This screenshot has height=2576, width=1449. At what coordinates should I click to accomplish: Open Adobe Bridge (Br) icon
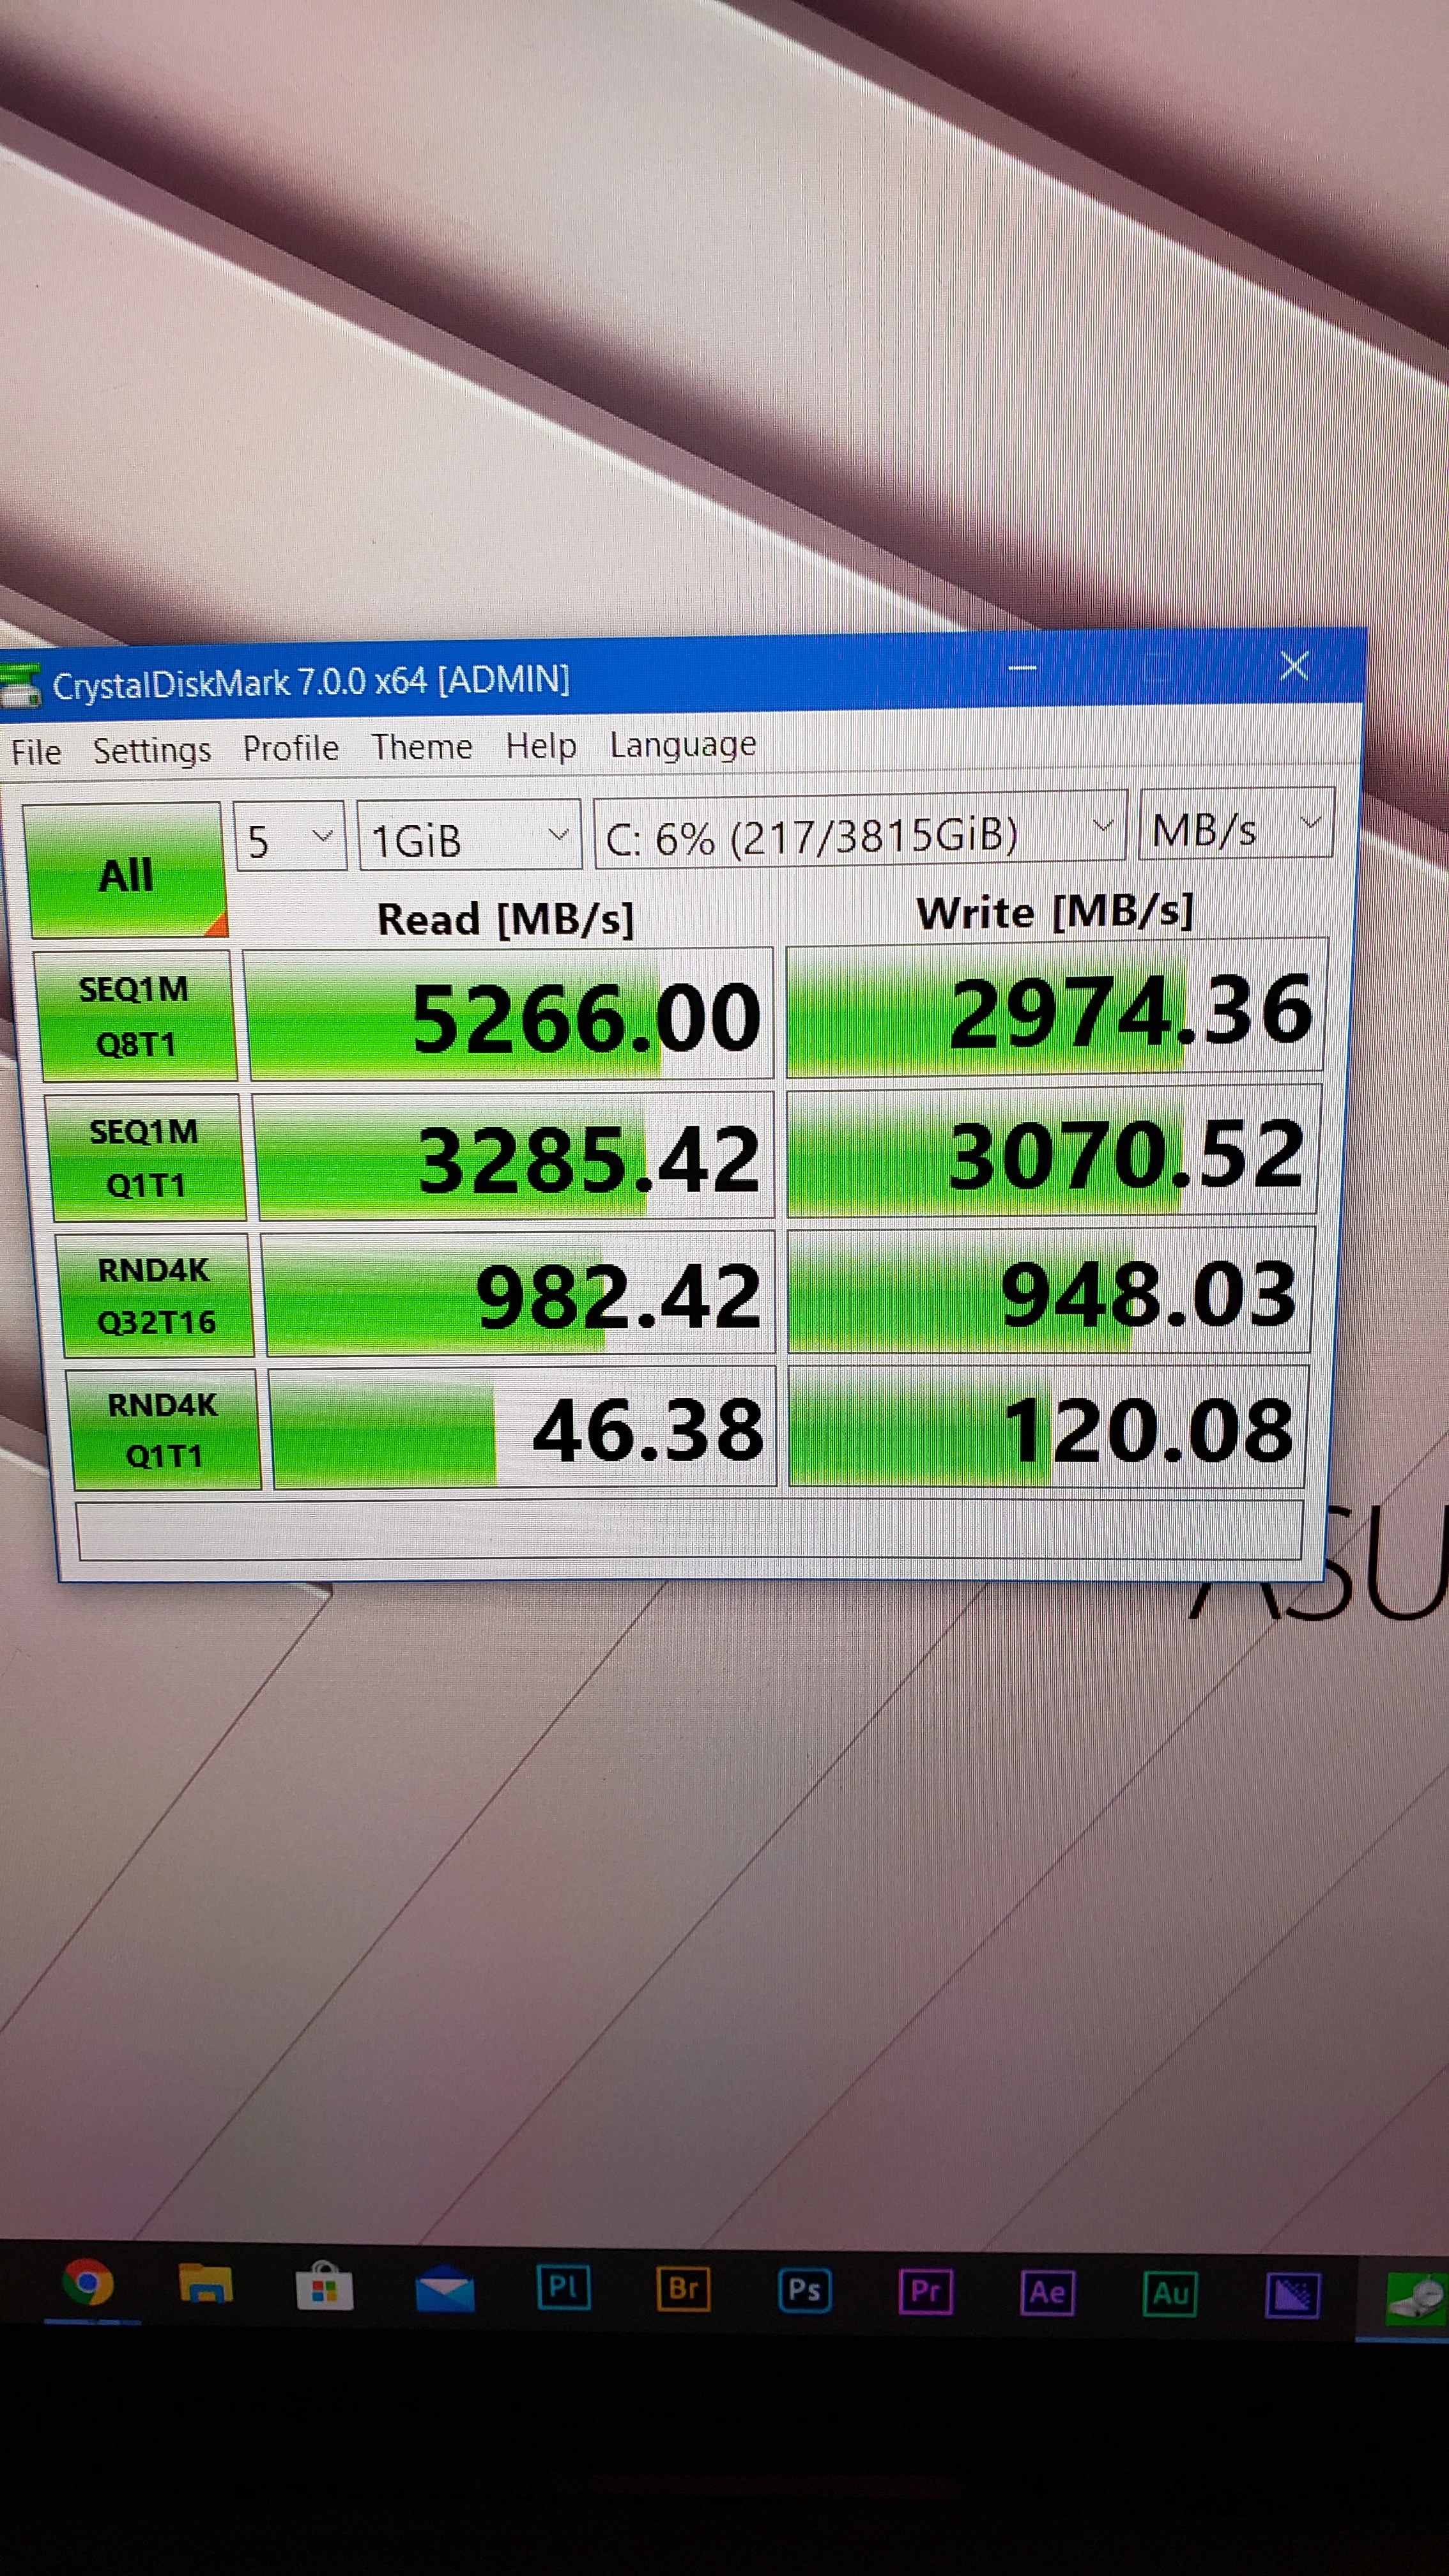(684, 2289)
